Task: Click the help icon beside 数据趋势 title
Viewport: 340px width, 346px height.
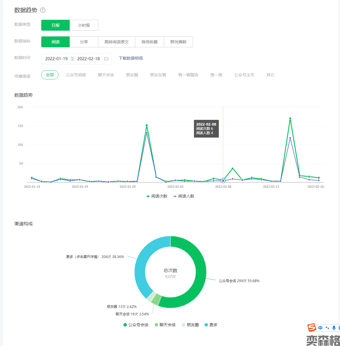Action: coord(43,10)
